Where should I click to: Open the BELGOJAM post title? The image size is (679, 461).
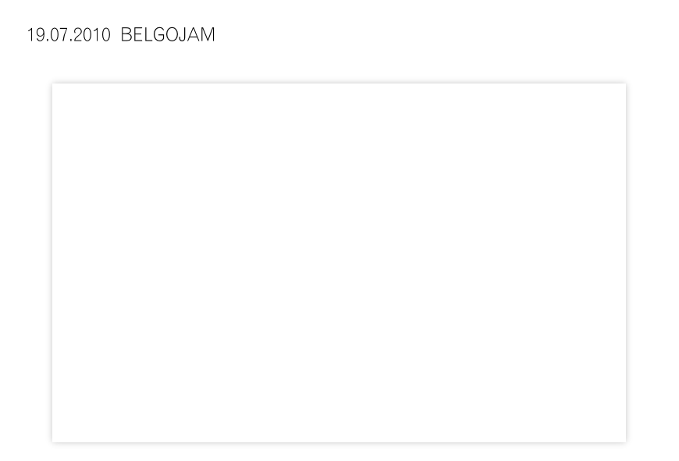point(168,34)
